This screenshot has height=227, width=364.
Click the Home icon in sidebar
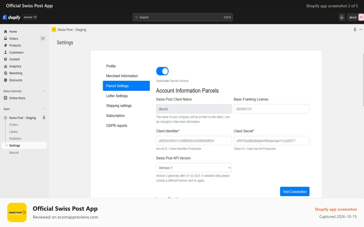(5, 31)
